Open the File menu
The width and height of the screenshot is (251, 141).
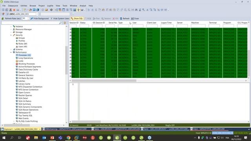pyautogui.click(x=4, y=5)
